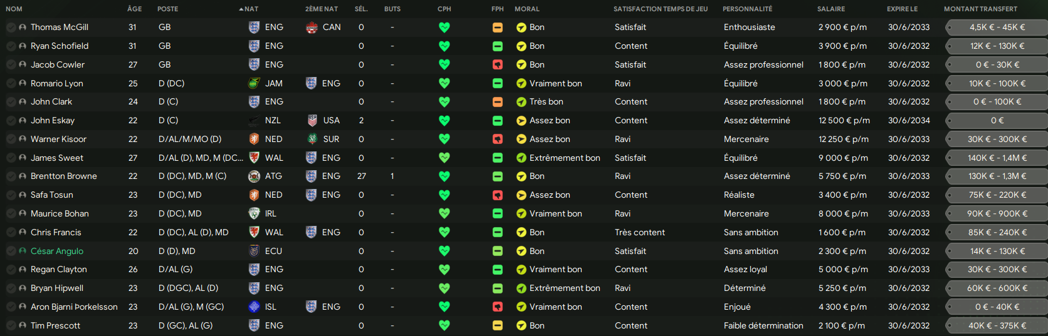Click the green heart condition icon for Brentton Browne
This screenshot has width=1048, height=336.
click(444, 176)
